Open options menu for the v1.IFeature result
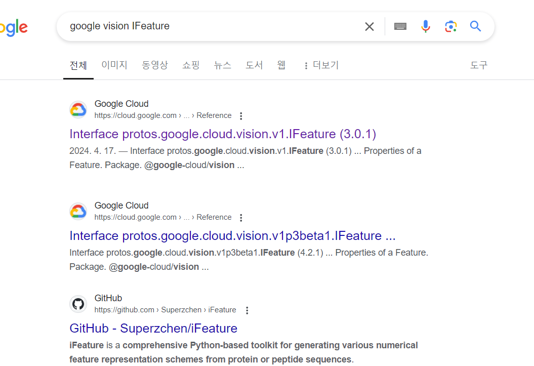 pyautogui.click(x=241, y=116)
